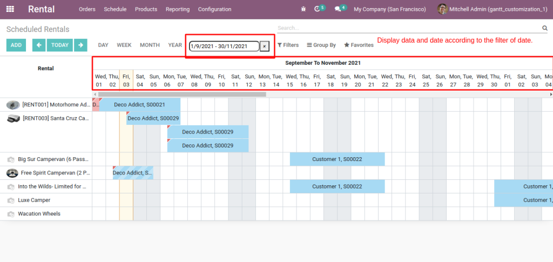Viewport: 553px width, 262px height.
Task: Click scrollbar right arrow
Action: (550, 94)
